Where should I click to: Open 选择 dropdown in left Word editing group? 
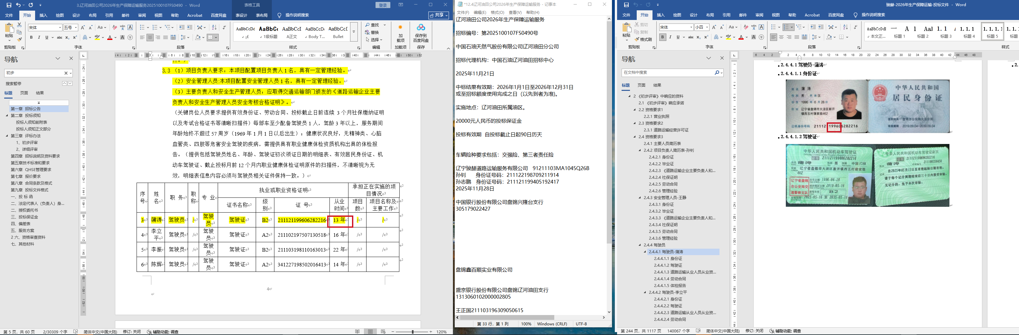(x=374, y=40)
